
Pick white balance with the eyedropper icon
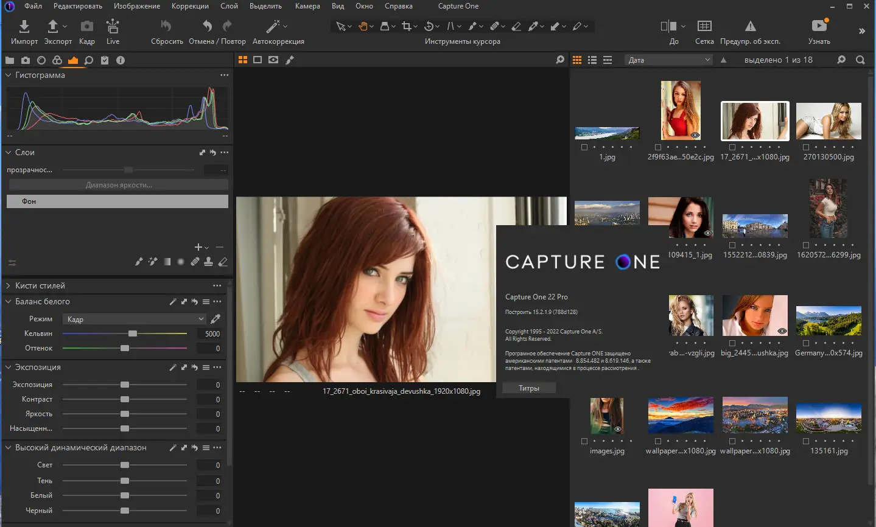(215, 319)
